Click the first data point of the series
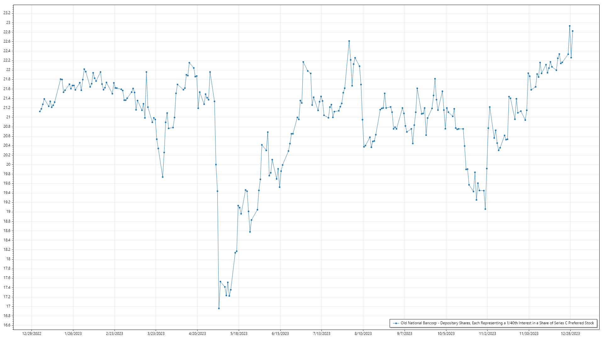 click(x=40, y=111)
